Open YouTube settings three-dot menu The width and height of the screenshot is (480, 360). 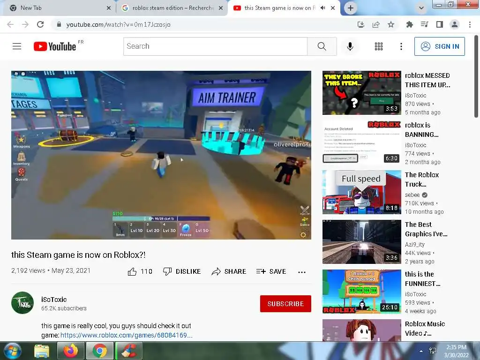pyautogui.click(x=401, y=46)
